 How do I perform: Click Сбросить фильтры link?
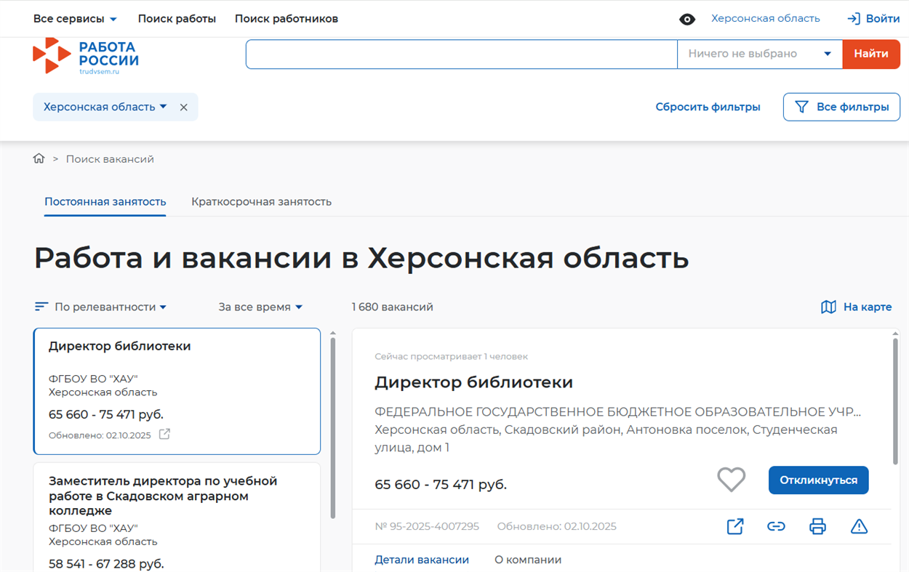[708, 107]
